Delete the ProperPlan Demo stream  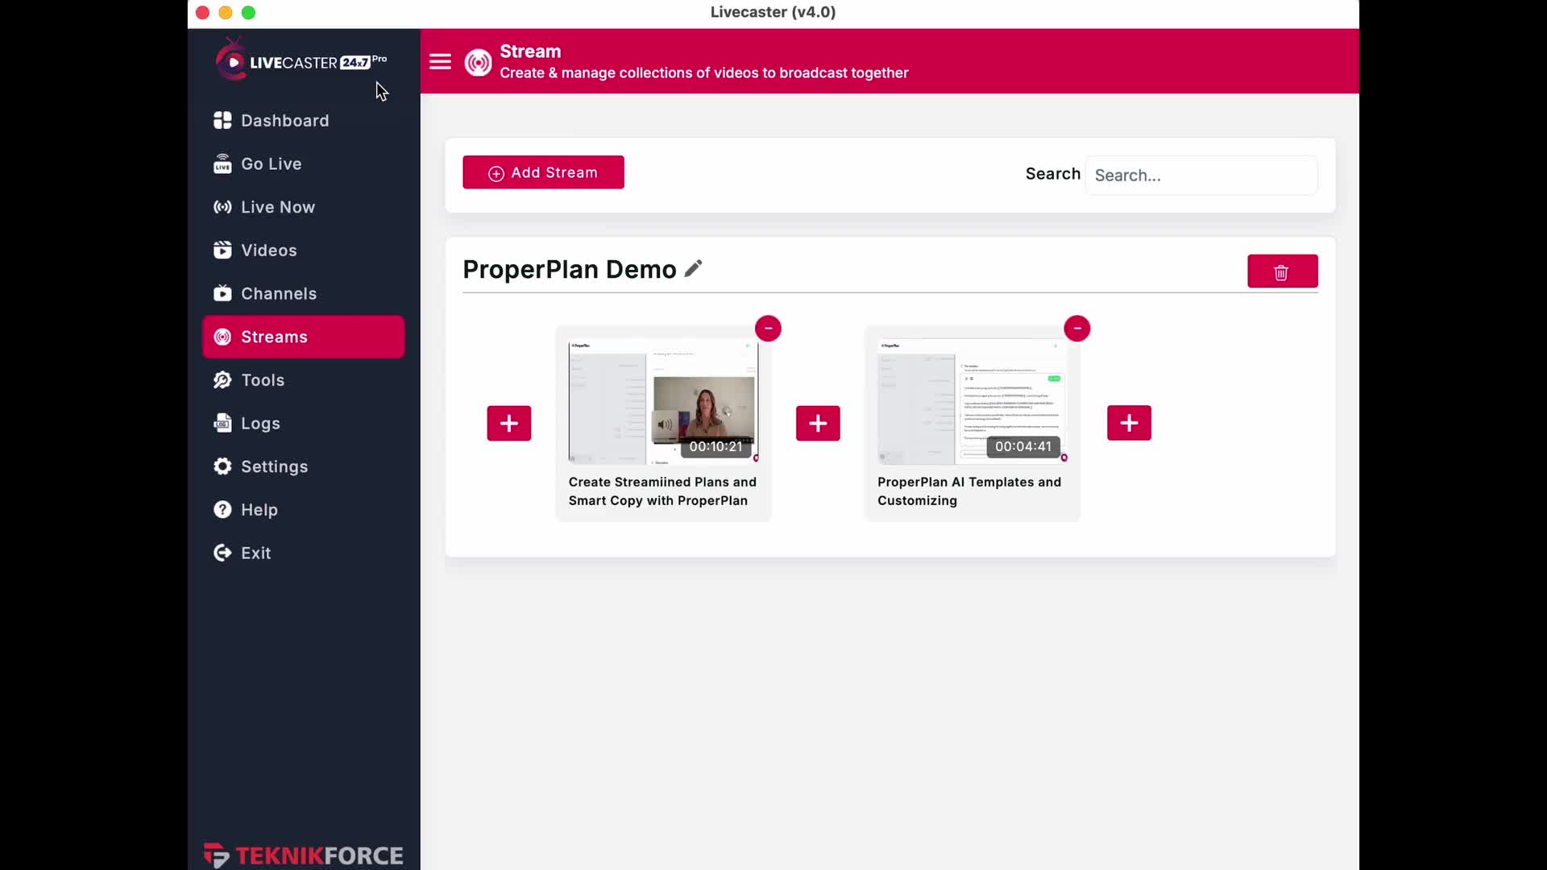[x=1282, y=271]
